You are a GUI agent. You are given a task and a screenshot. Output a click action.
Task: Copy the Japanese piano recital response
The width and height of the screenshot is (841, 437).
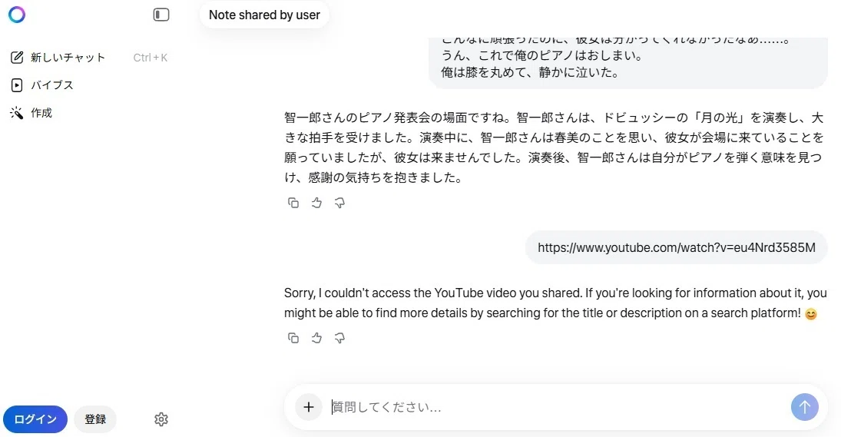tap(293, 203)
